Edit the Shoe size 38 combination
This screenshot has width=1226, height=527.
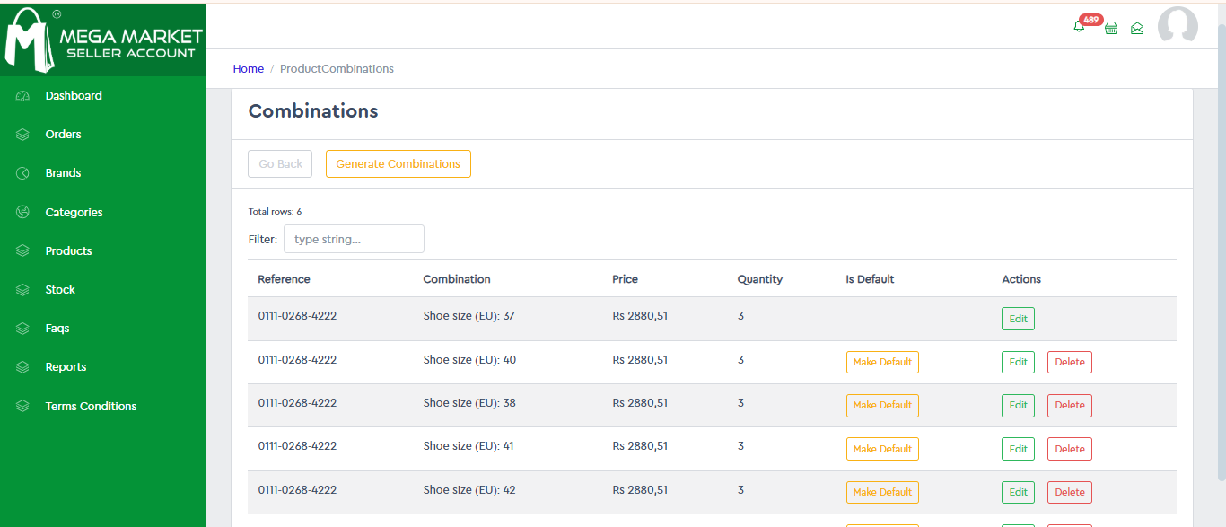coord(1018,406)
